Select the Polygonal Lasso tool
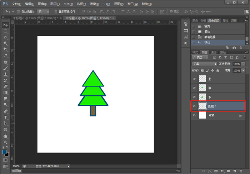Image resolution: width=250 pixels, height=174 pixels. (x=5, y=37)
